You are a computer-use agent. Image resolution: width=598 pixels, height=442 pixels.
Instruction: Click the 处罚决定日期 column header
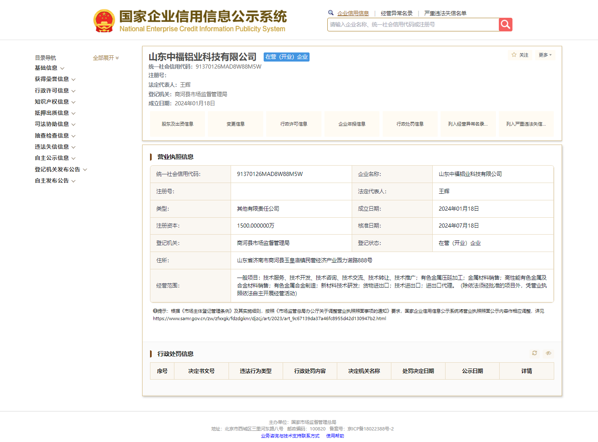[x=418, y=371]
